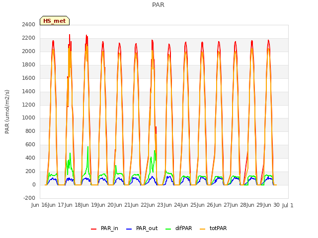Click the 24Jun x-axis date label

pyautogui.click(x=181, y=205)
